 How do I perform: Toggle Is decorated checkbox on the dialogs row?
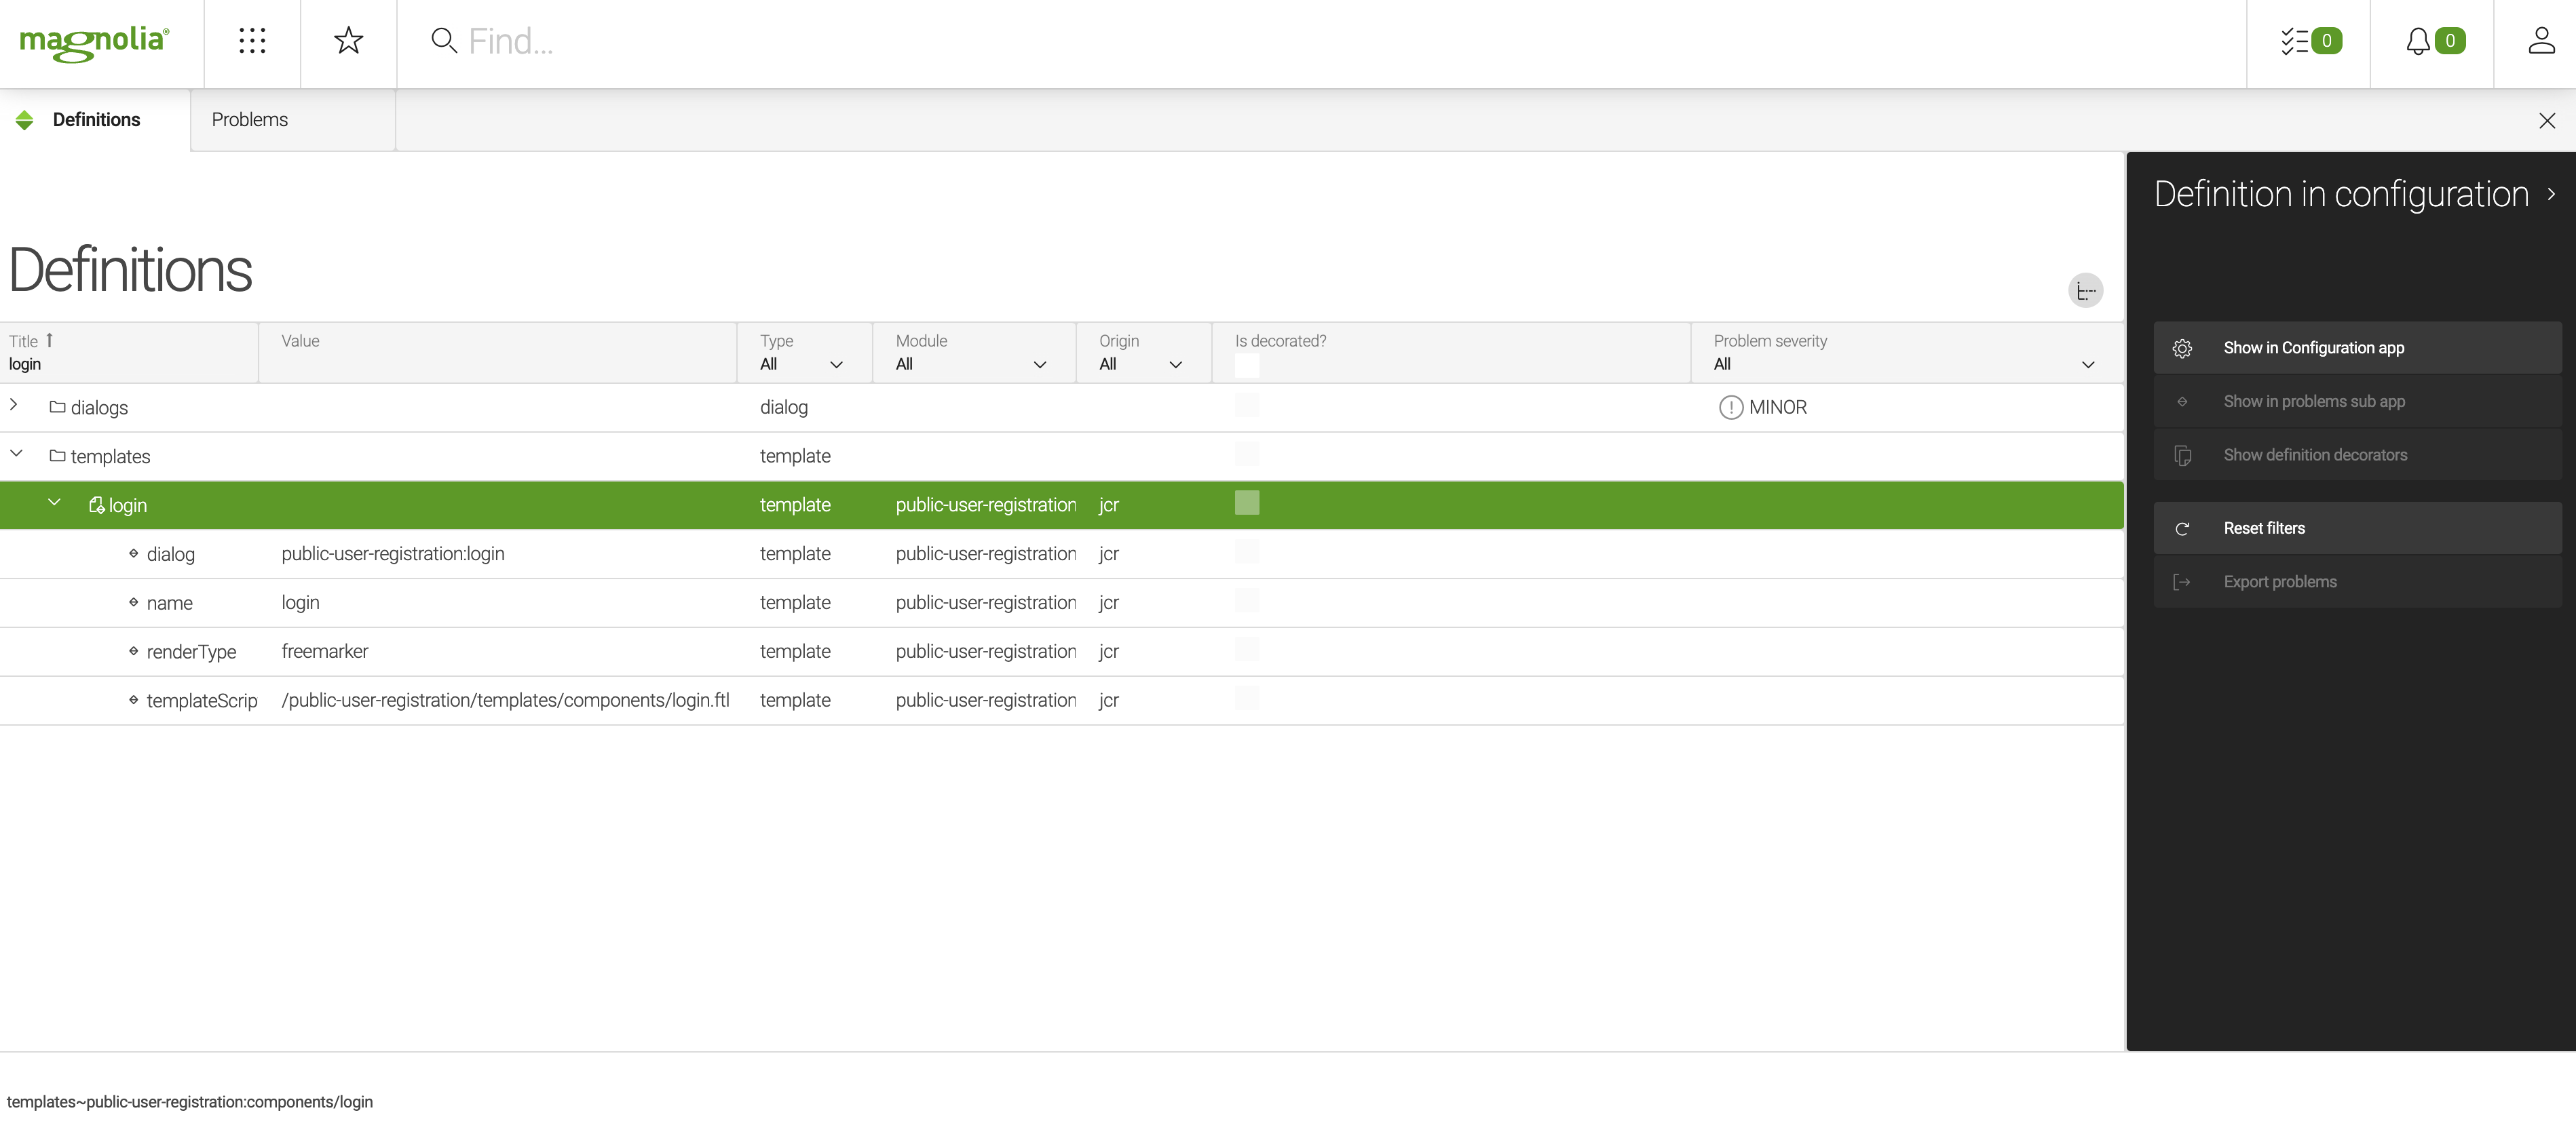click(1247, 407)
